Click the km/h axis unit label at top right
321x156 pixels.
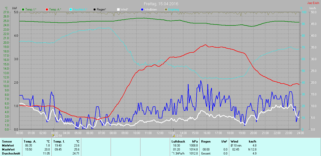point(312,8)
